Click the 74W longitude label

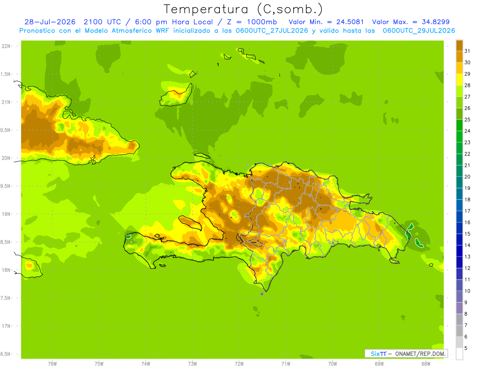click(146, 364)
